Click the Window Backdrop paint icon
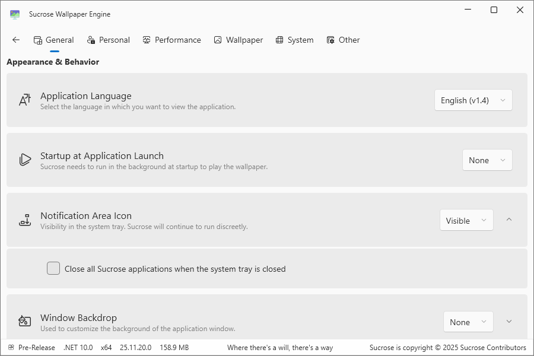The width and height of the screenshot is (534, 356). [x=24, y=322]
